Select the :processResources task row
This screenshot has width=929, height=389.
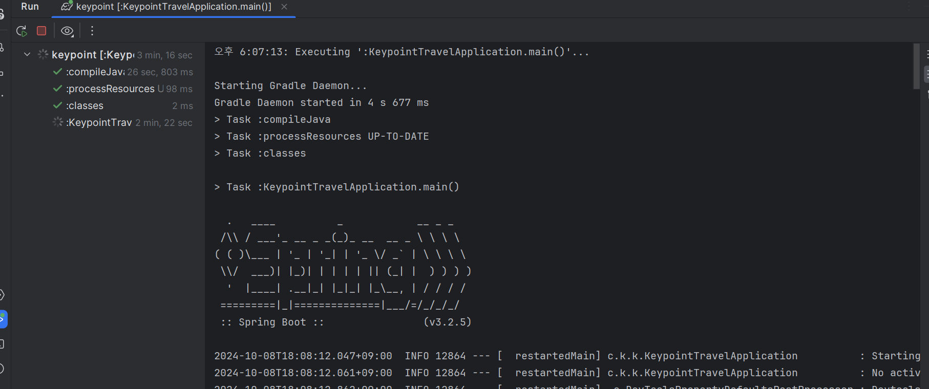tap(108, 89)
